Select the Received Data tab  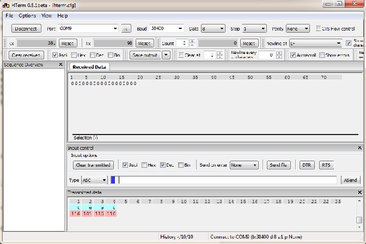[x=89, y=67]
